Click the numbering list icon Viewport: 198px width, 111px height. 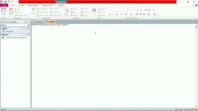[x=141, y=10]
